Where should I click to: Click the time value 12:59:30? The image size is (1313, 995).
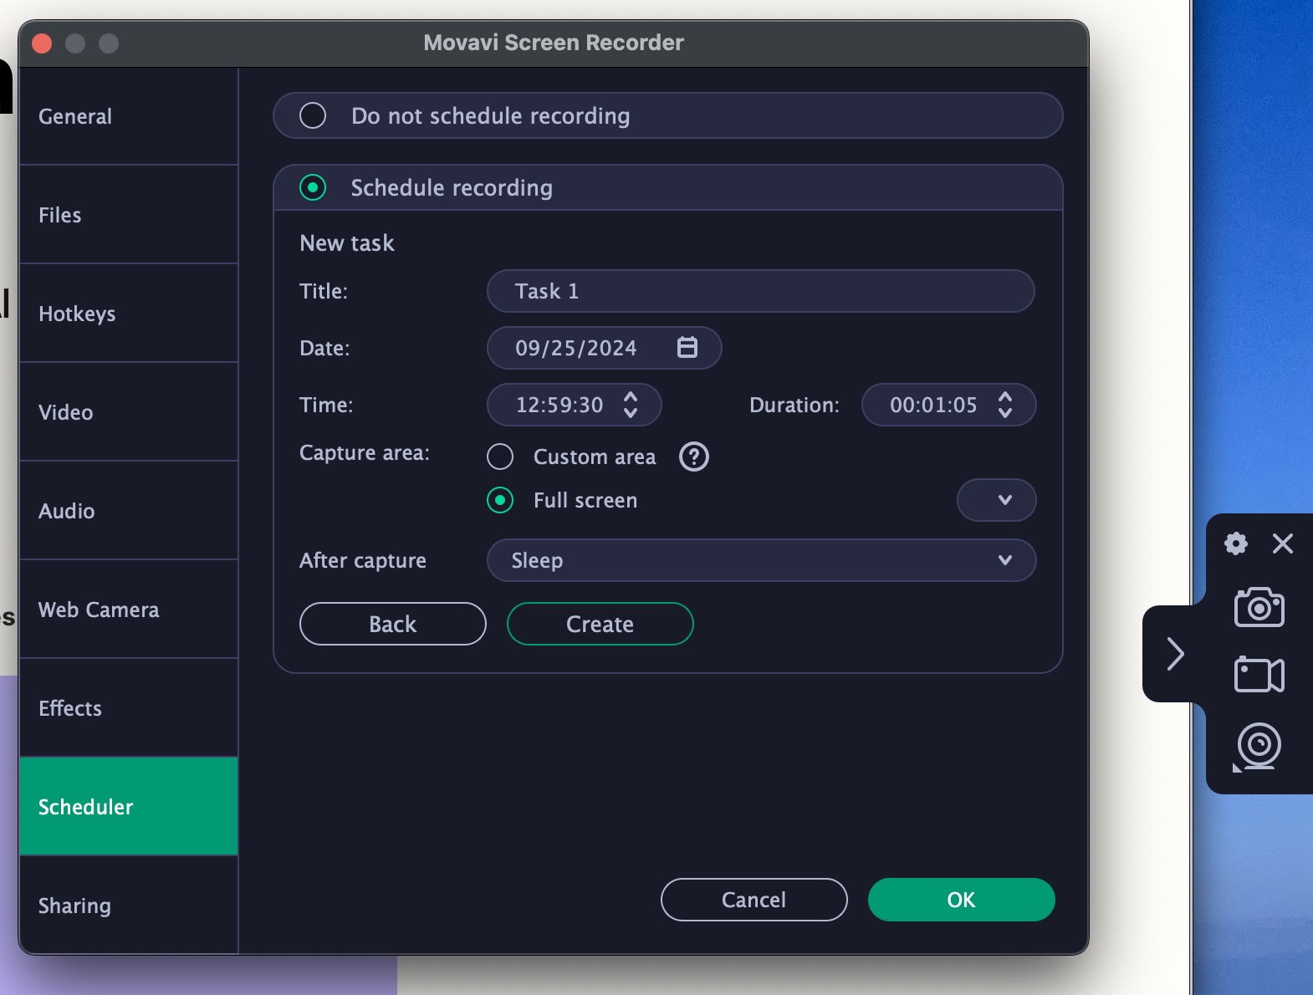tap(559, 405)
